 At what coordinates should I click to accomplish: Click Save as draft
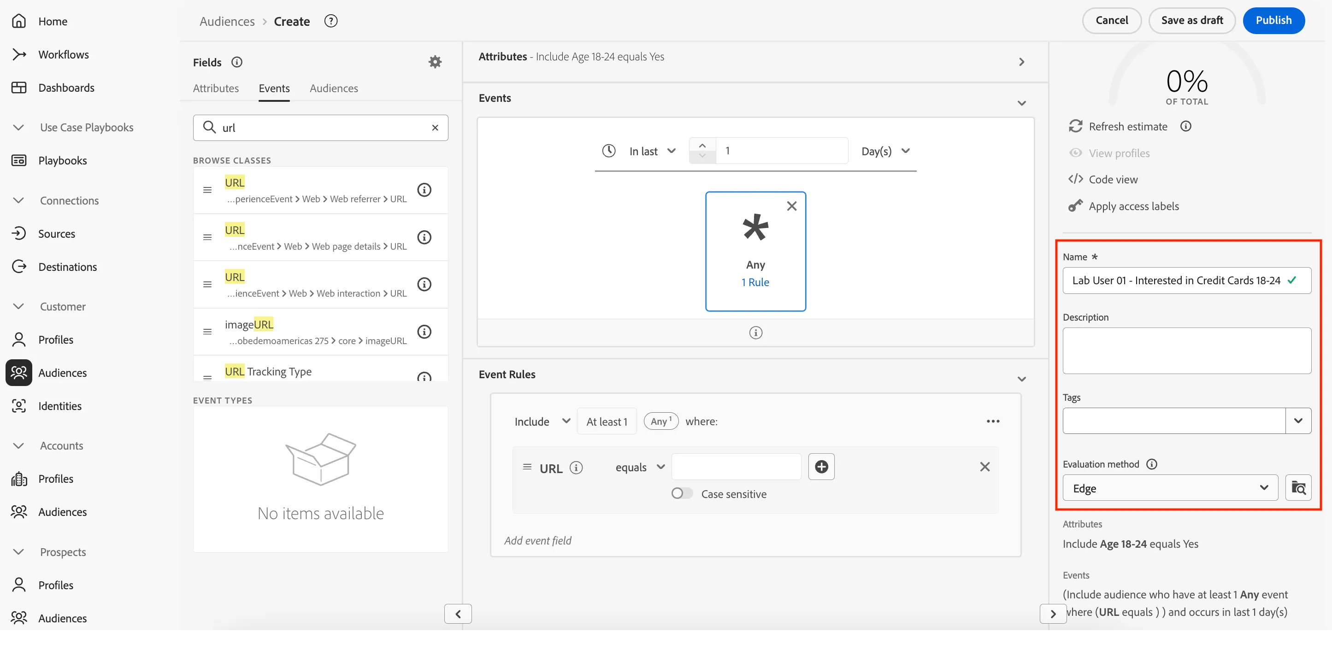1192,20
